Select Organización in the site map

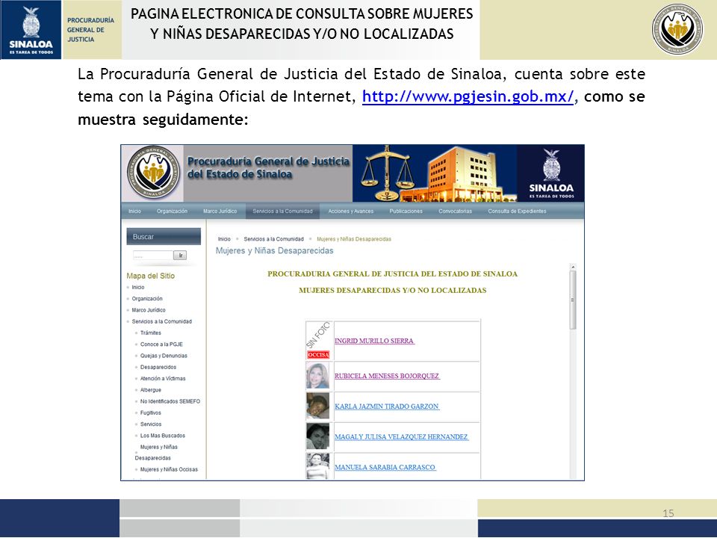click(x=147, y=299)
